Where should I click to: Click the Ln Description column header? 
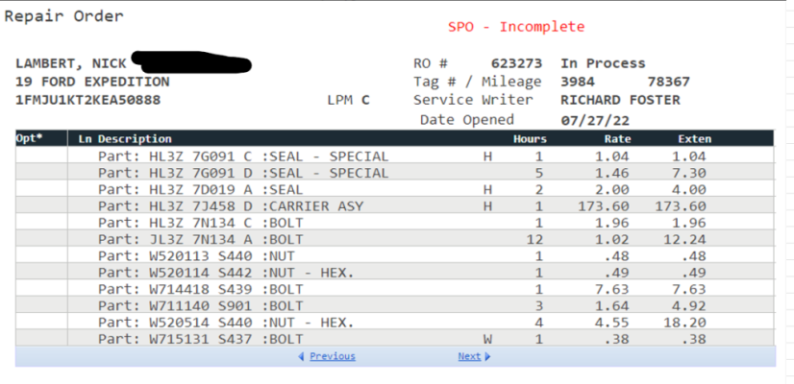tap(125, 138)
